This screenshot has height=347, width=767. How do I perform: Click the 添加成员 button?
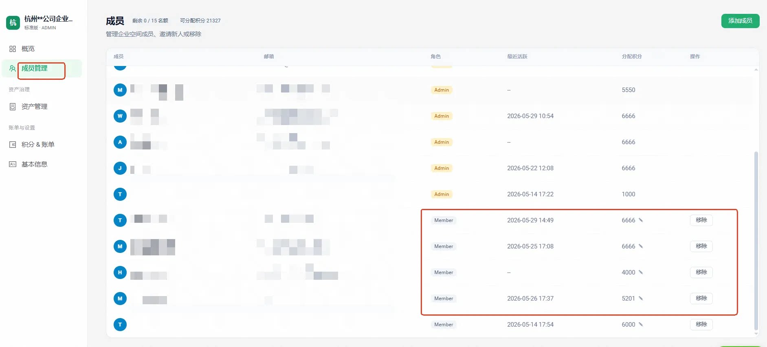(740, 21)
